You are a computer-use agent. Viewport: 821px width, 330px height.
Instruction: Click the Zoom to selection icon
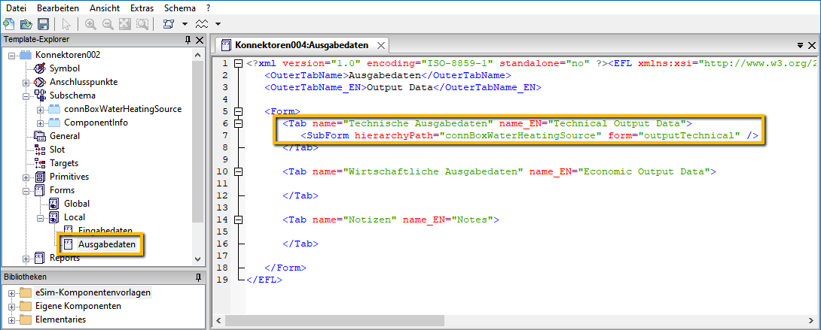coord(142,23)
